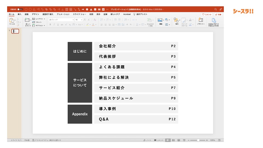Toggle the Notes (ノート) pane
The height and width of the screenshot is (148, 263).
(x=147, y=140)
